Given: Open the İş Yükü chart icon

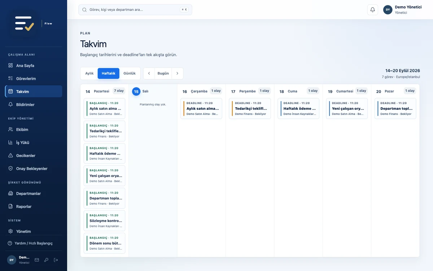Looking at the screenshot, I should [x=10, y=142].
